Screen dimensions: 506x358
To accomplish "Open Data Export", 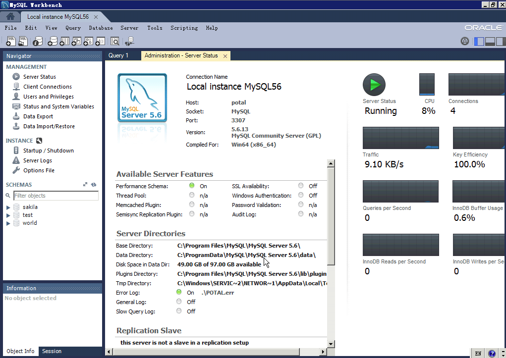I will tap(38, 117).
